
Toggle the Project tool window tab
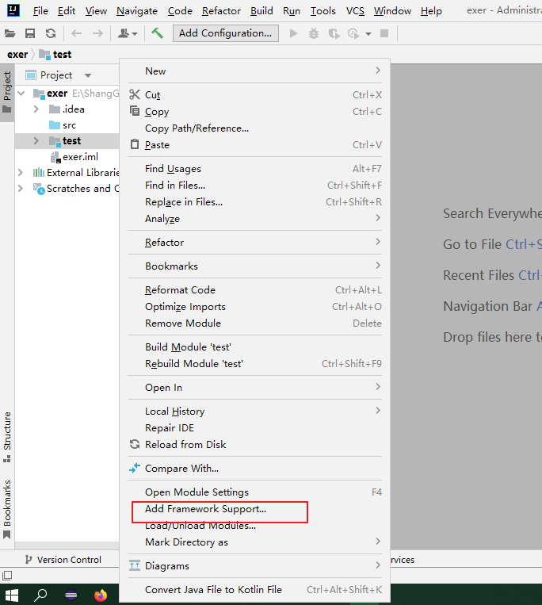7,92
